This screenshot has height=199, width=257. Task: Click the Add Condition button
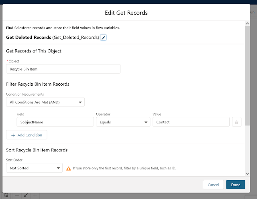coord(27,135)
